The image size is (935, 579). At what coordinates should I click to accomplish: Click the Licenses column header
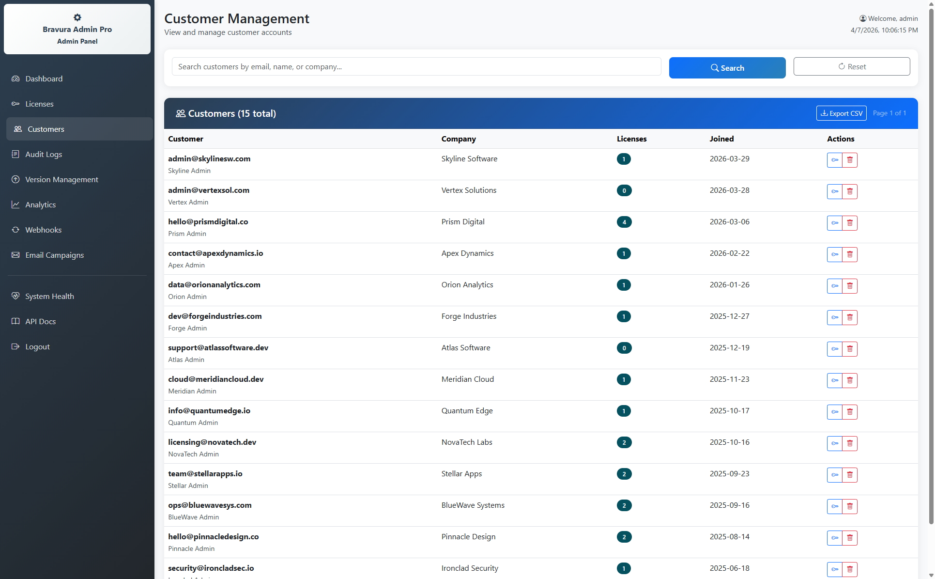(x=631, y=139)
